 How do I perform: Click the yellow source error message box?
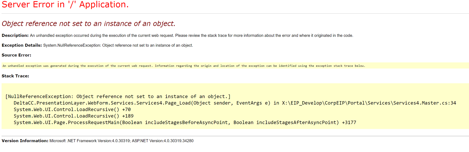point(184,66)
